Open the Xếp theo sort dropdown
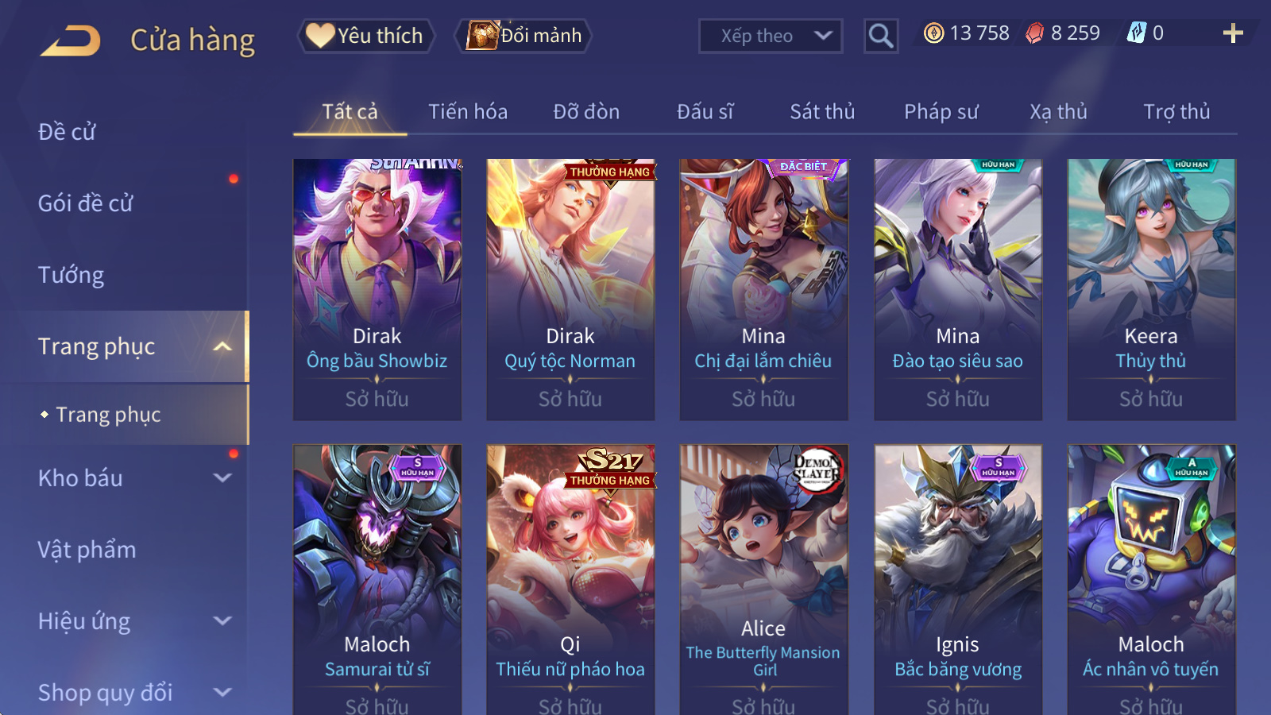The height and width of the screenshot is (715, 1271). (771, 36)
